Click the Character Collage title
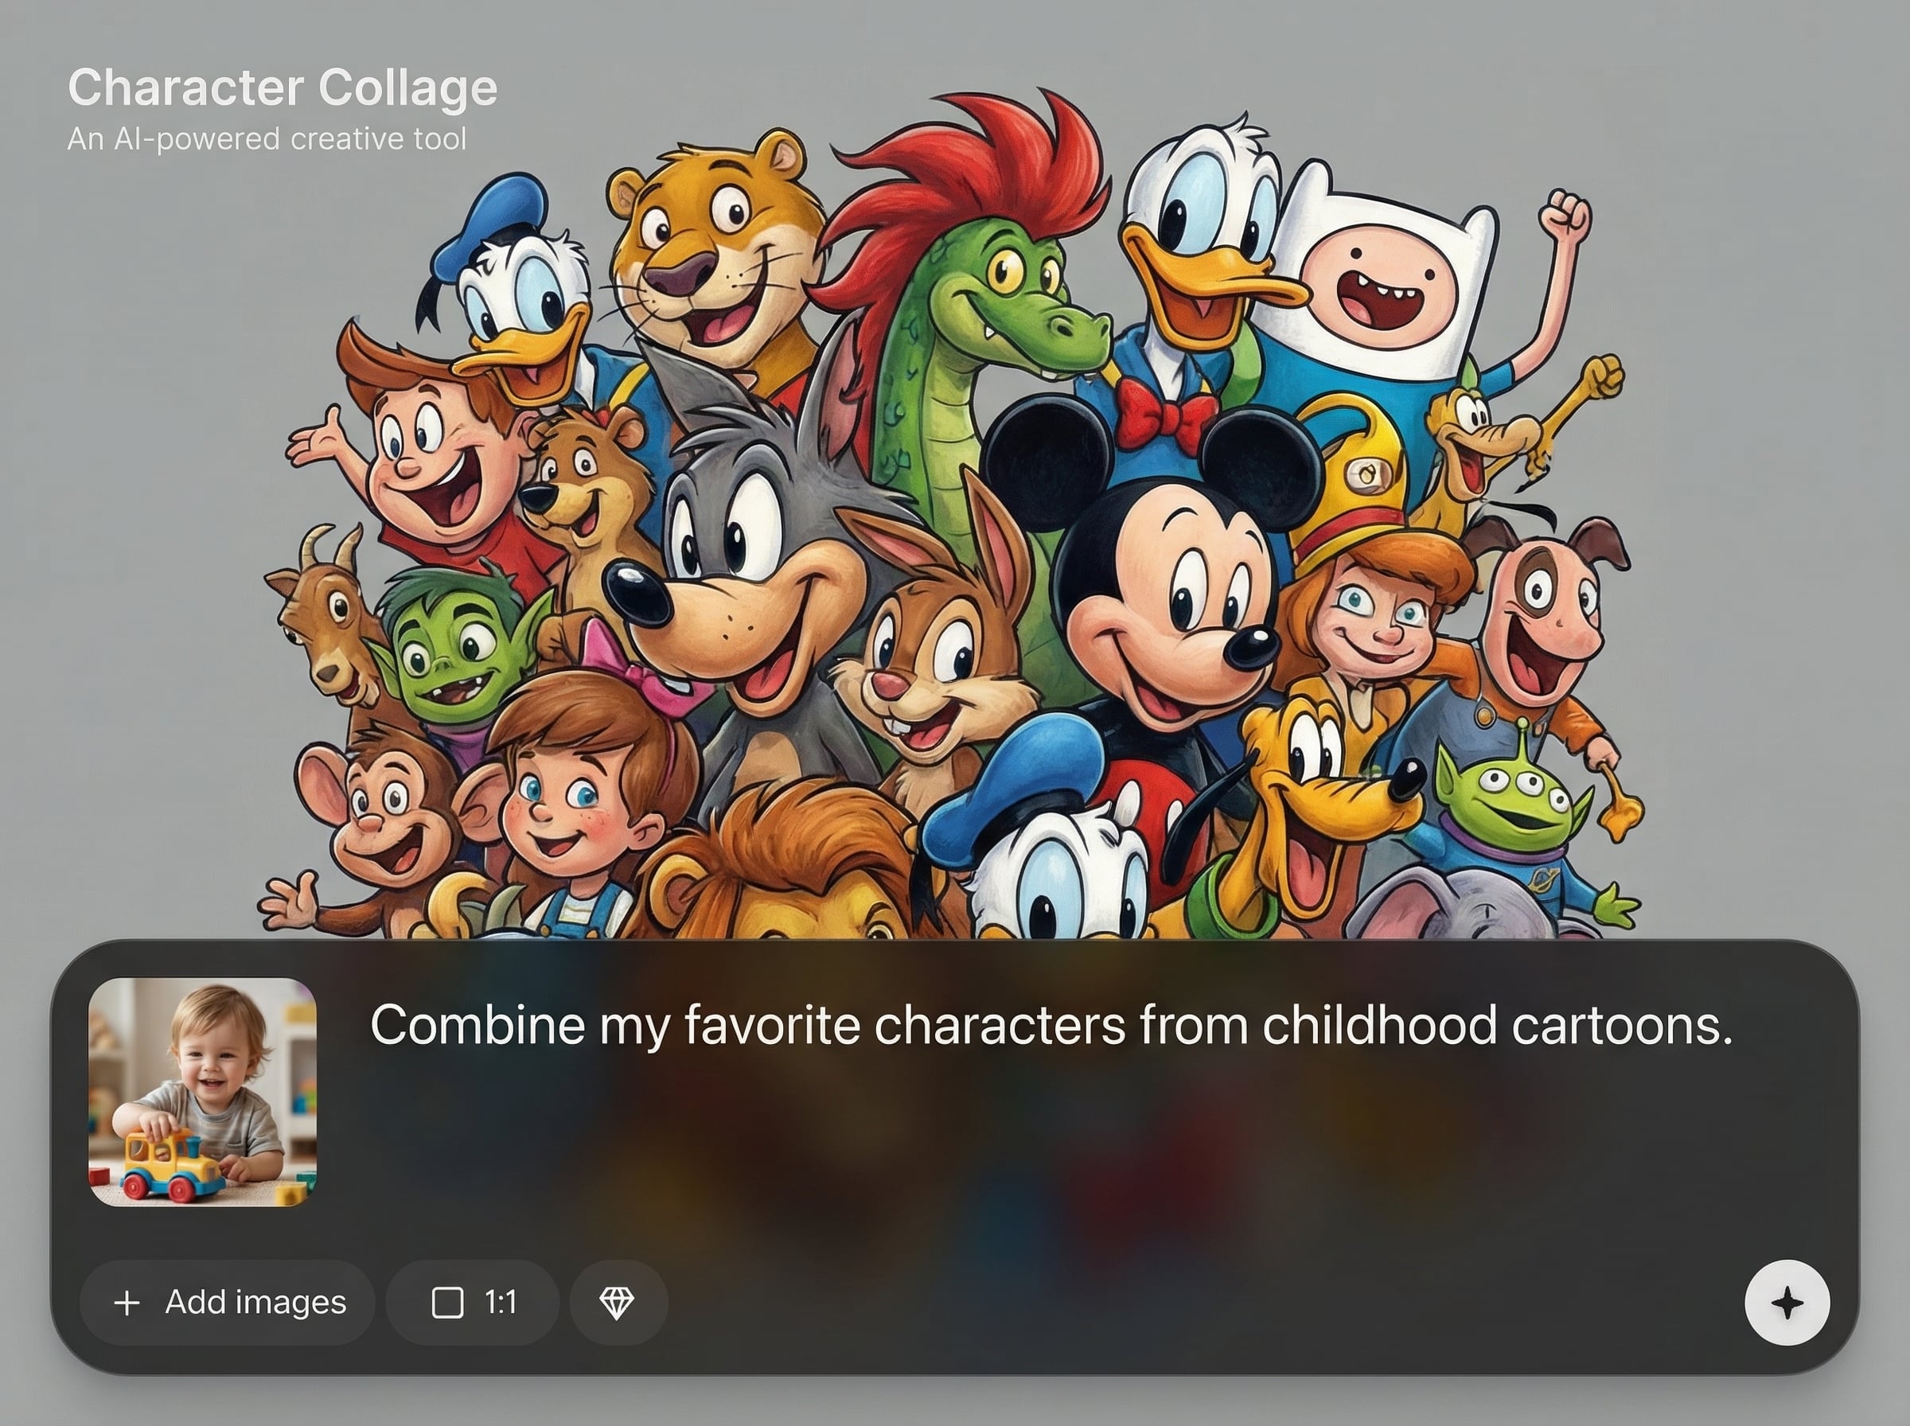Viewport: 1910px width, 1426px height. click(283, 88)
